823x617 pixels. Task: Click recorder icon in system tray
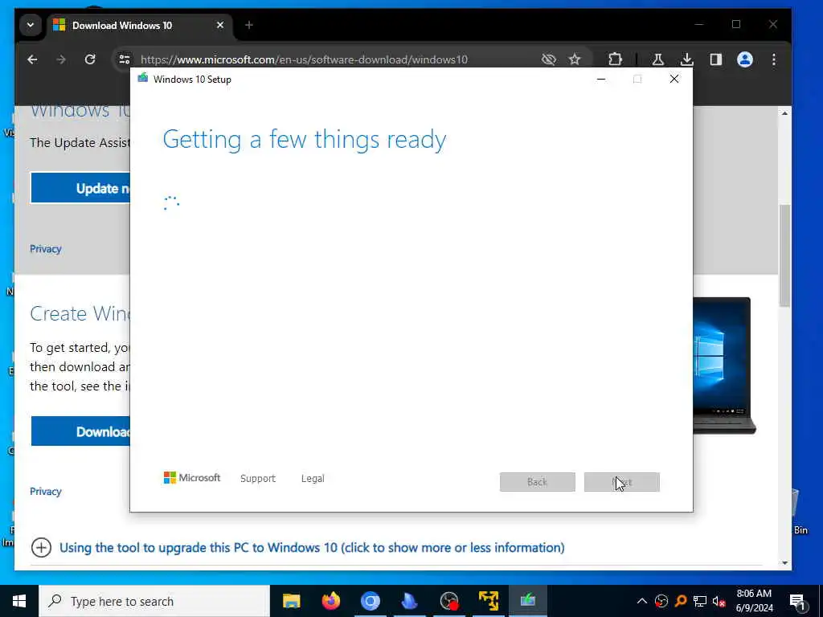coord(661,601)
